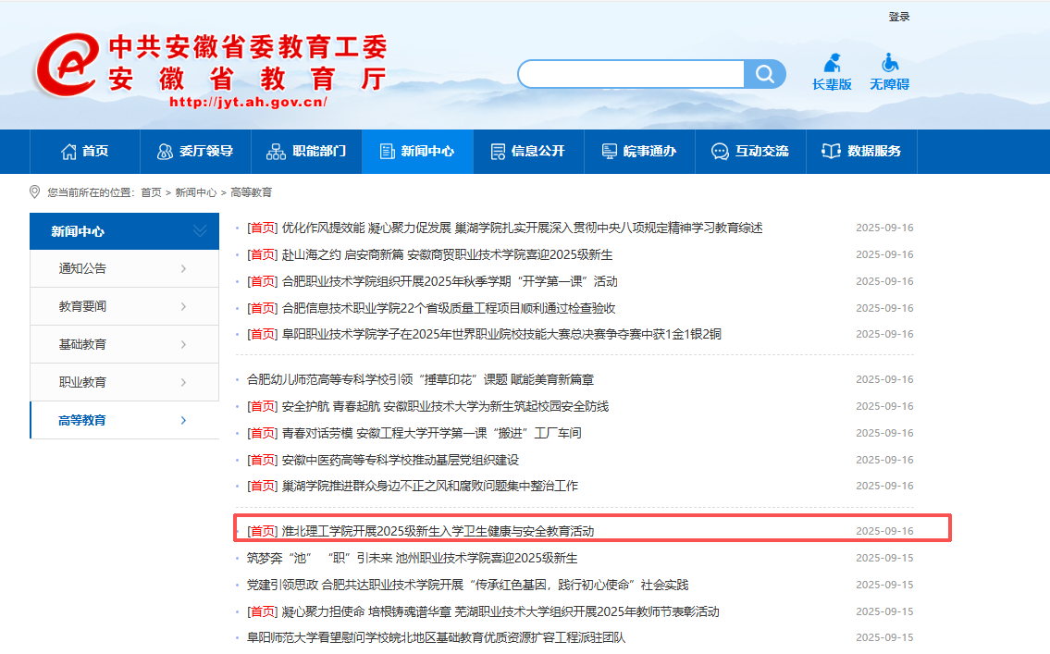Viewport: 1050px width, 654px height.
Task: Select 信息公开 in the navigation bar
Action: [527, 151]
